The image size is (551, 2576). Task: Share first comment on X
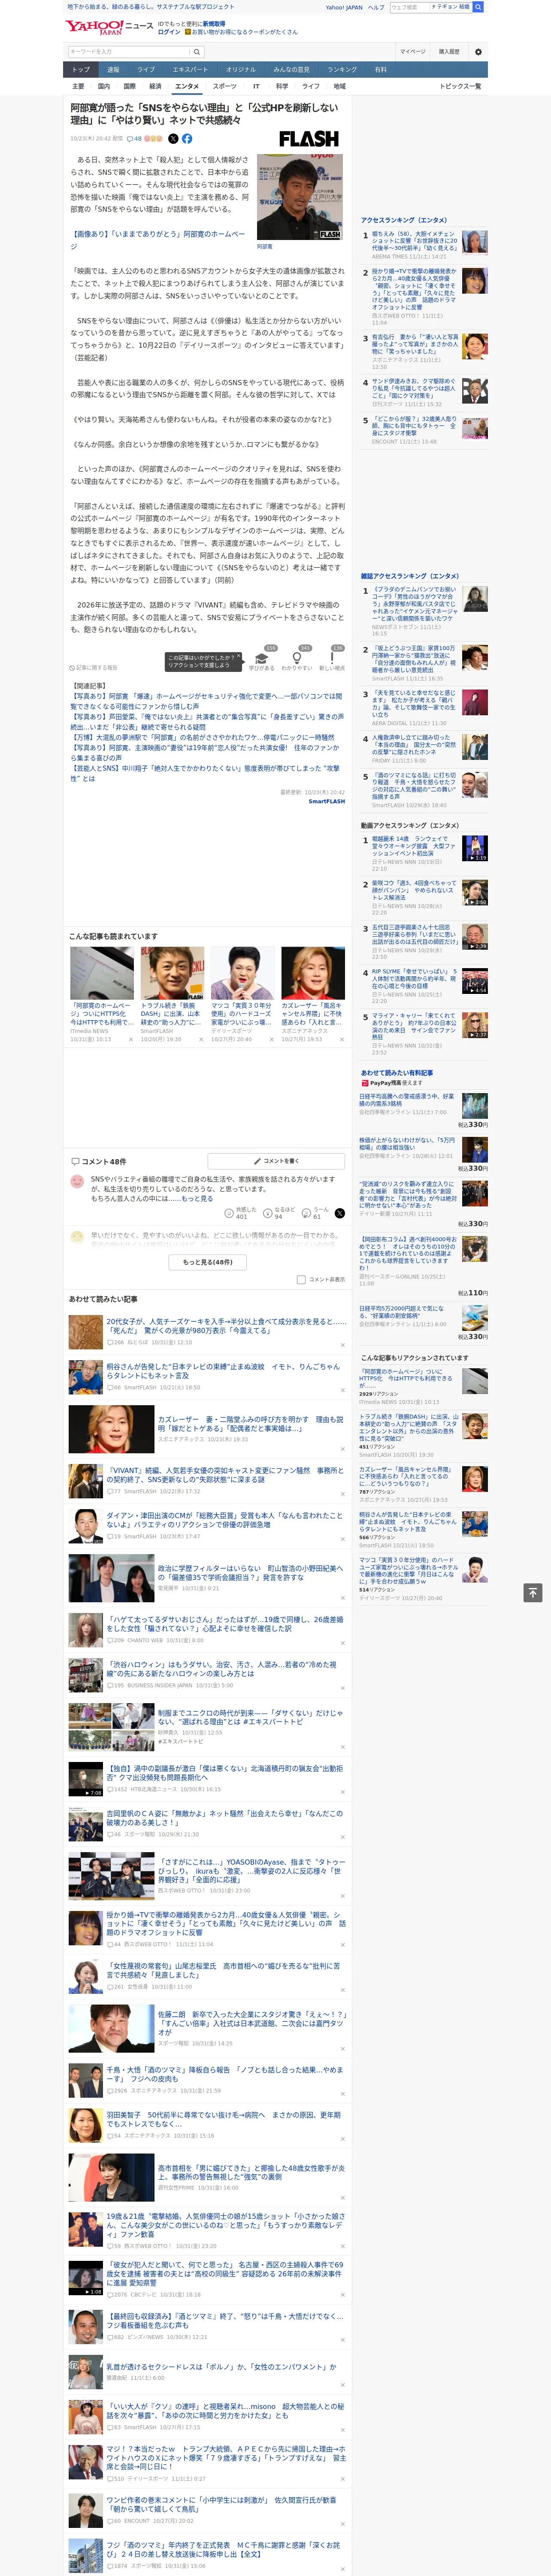click(x=340, y=1213)
